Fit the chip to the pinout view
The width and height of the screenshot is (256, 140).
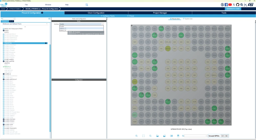click(x=143, y=136)
